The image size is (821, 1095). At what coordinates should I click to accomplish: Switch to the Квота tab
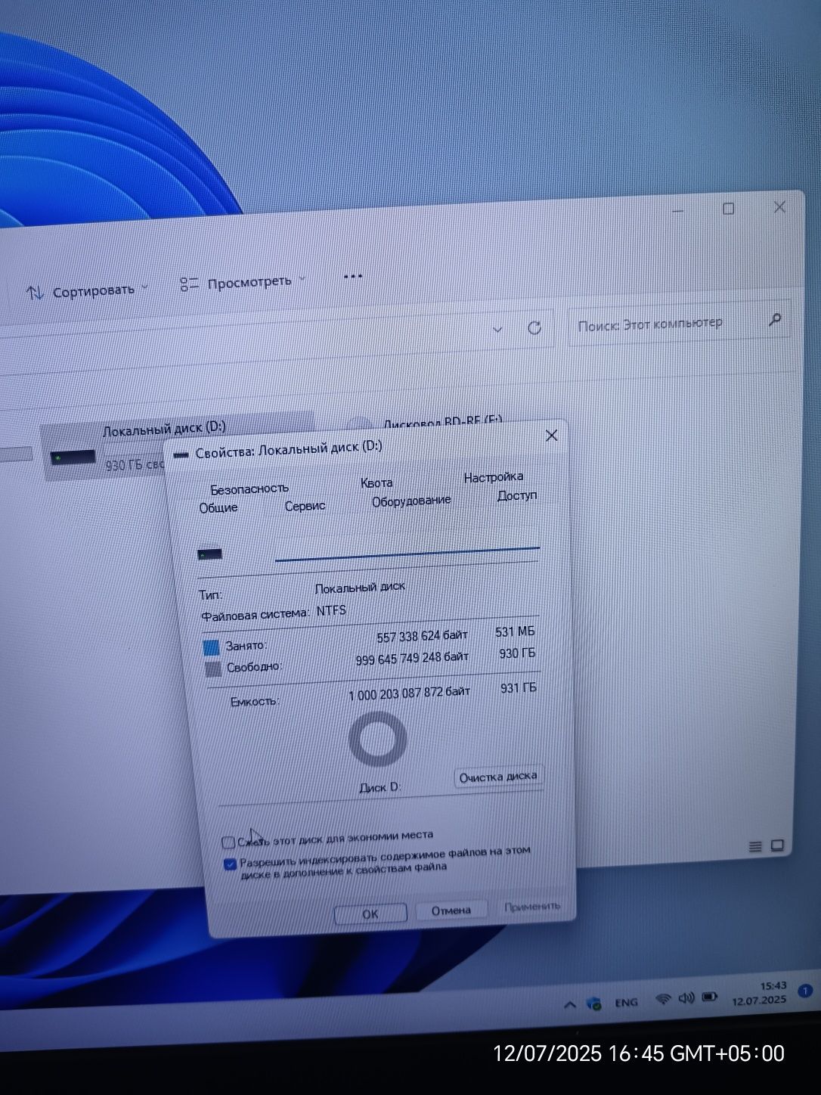tap(376, 483)
